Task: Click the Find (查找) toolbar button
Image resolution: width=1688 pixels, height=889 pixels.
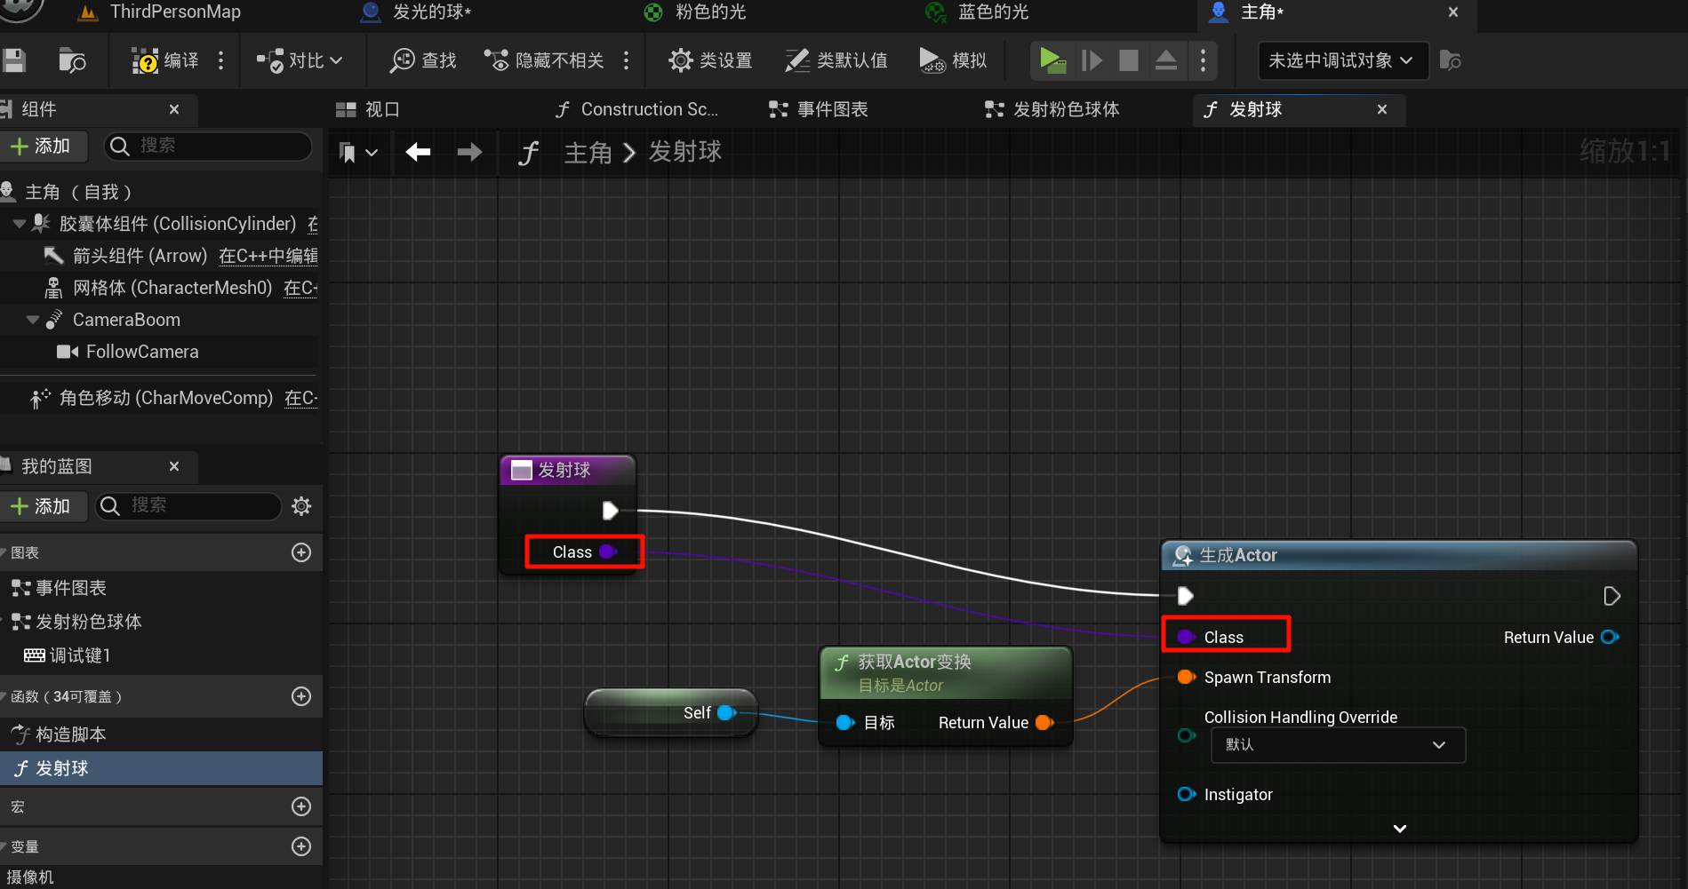Action: point(423,60)
